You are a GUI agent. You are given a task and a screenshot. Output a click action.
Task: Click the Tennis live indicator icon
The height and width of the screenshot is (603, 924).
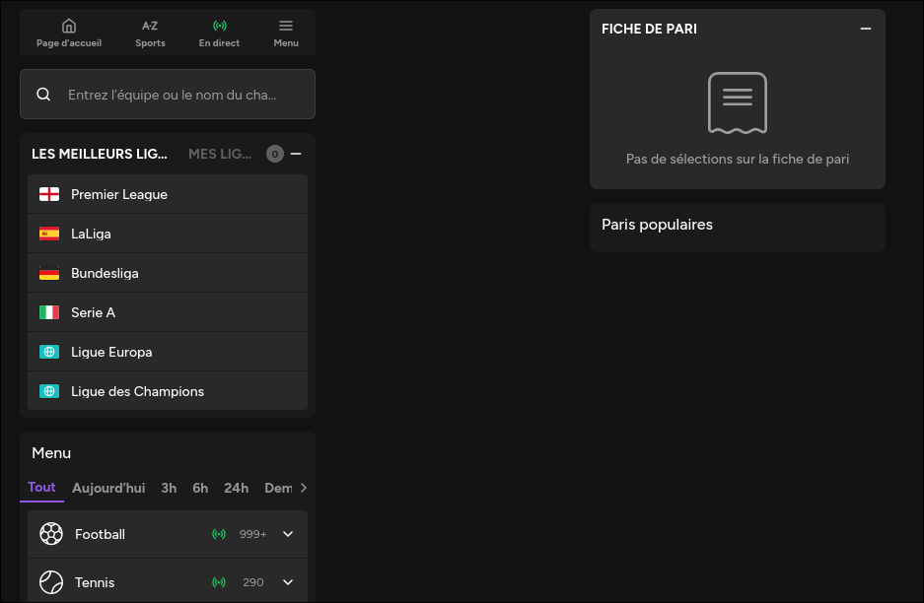(219, 582)
